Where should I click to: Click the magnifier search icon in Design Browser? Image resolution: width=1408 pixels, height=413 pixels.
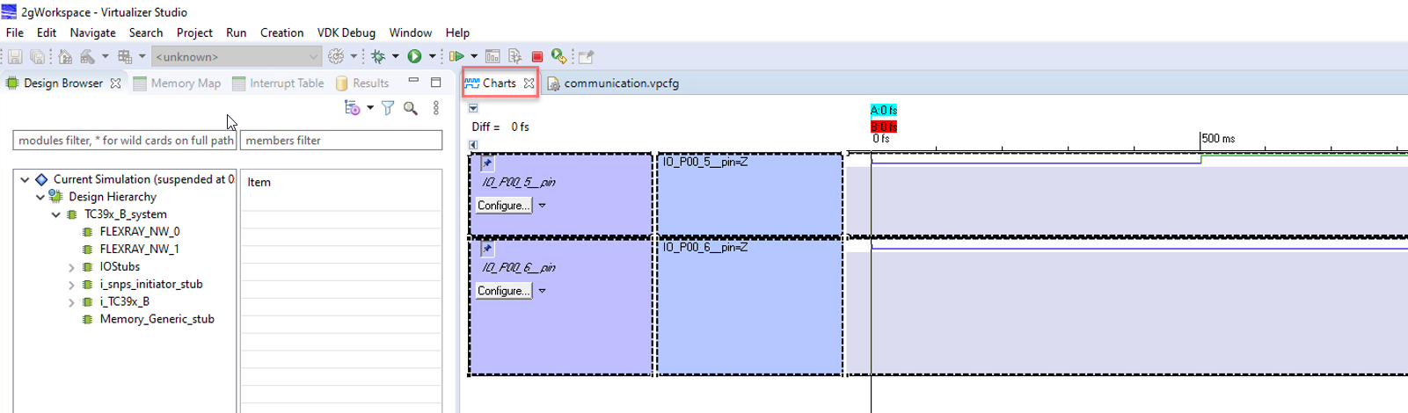pyautogui.click(x=411, y=108)
